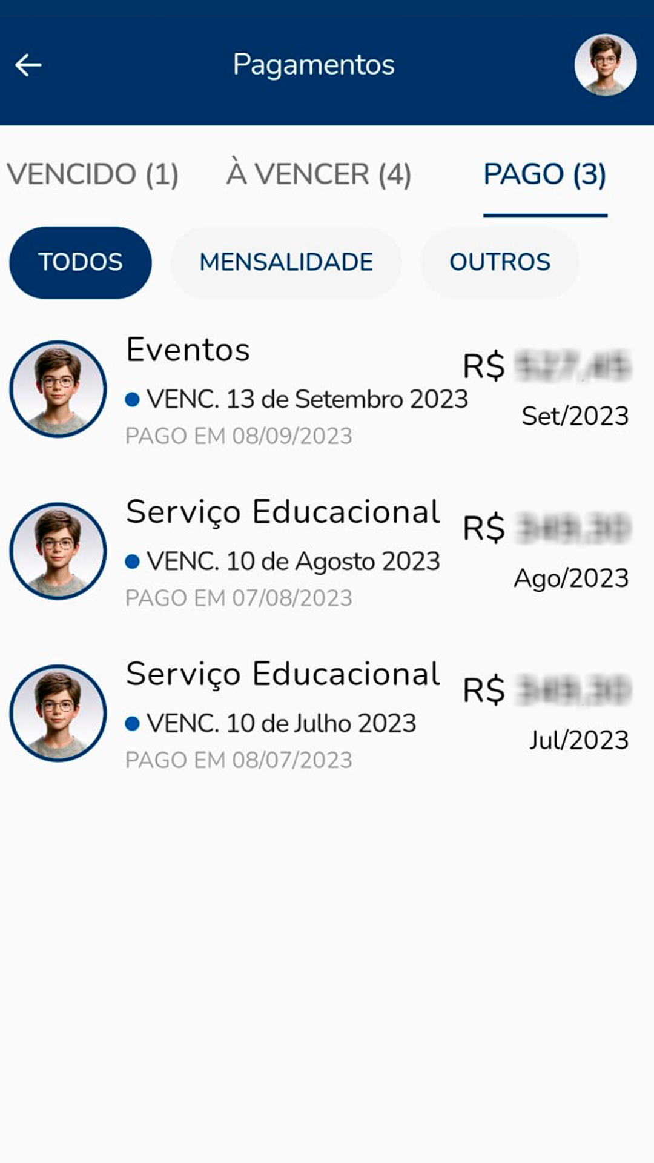654x1163 pixels.
Task: Select the PAGO (3) tab
Action: [544, 174]
